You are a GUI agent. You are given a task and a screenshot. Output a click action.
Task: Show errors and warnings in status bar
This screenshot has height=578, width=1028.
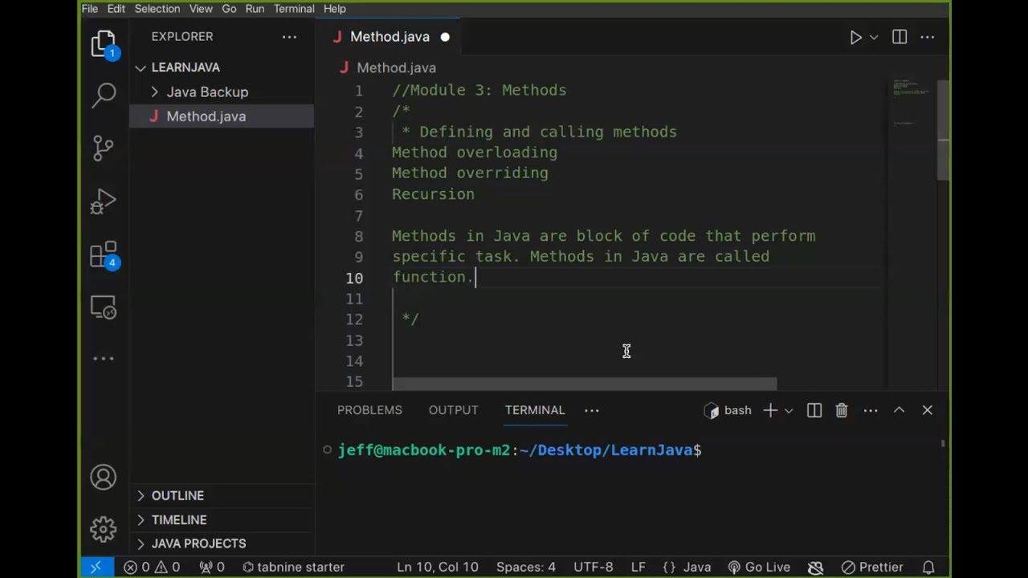click(x=152, y=567)
